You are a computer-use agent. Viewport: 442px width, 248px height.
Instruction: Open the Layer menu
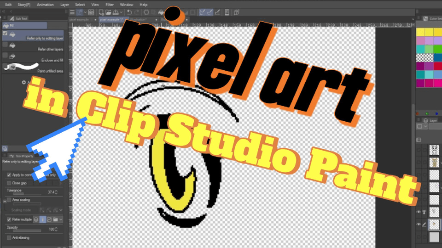pyautogui.click(x=64, y=5)
